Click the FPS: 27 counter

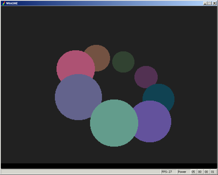pyautogui.click(x=169, y=172)
